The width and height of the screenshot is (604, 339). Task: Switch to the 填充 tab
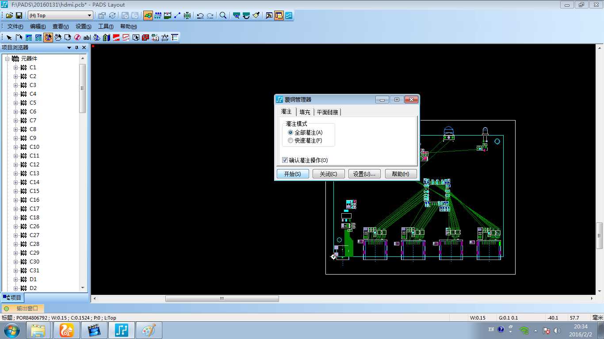pos(305,112)
